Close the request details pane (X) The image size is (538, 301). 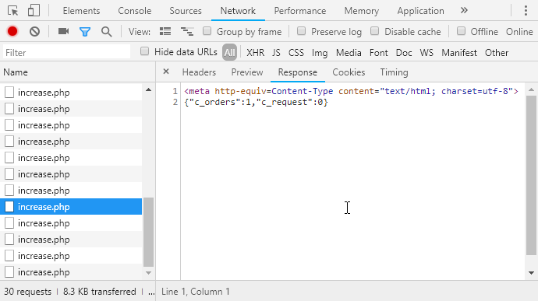(166, 72)
